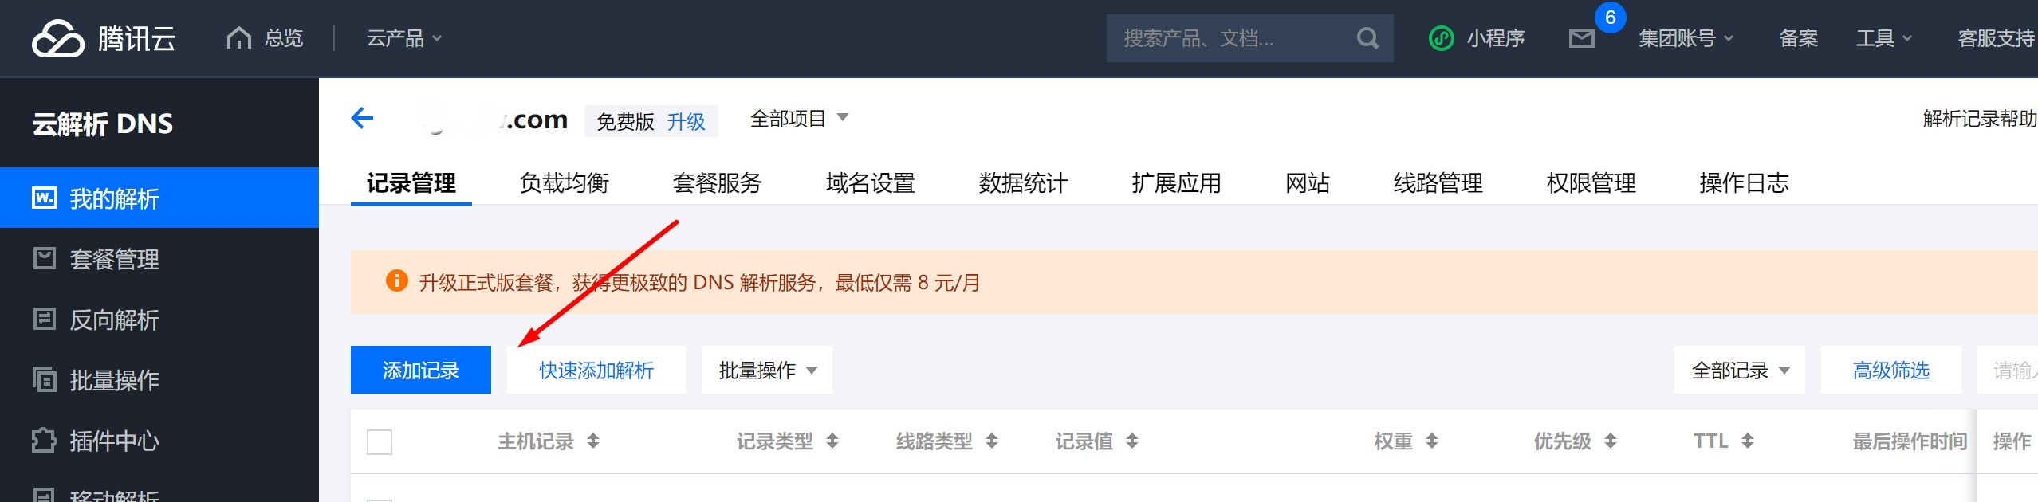The height and width of the screenshot is (502, 2038).
Task: Click the Tencent Cloud logo icon
Action: (x=57, y=38)
